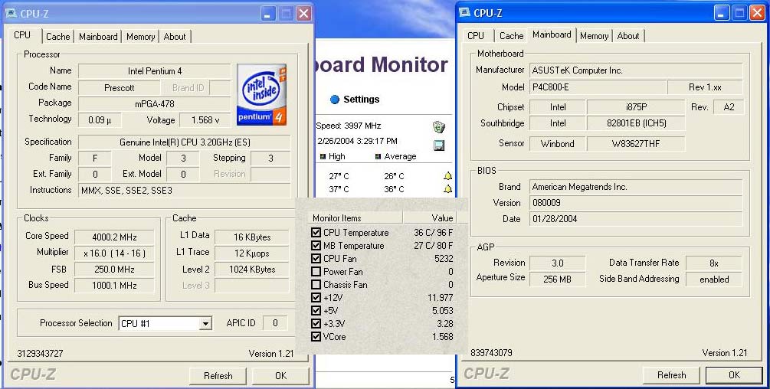Click the save disk icon in Motherboard Monitor
This screenshot has height=389, width=770.
[x=438, y=145]
